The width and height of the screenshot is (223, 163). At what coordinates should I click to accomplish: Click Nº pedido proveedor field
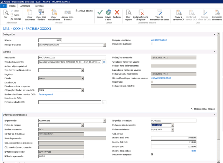[x=173, y=121]
